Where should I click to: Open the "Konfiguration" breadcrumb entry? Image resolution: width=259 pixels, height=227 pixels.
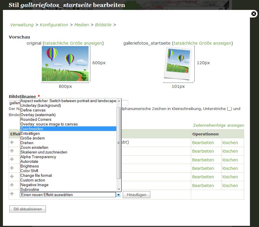point(54,25)
